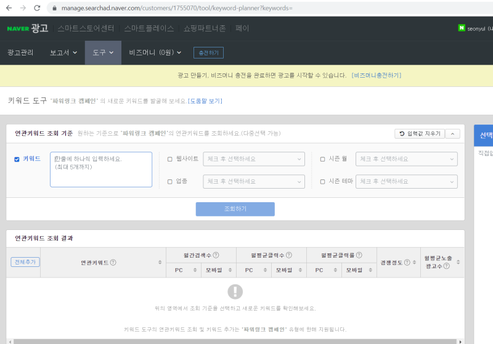The image size is (493, 344).
Task: Open the 시즌 테마 selection dropdown
Action: click(x=407, y=182)
